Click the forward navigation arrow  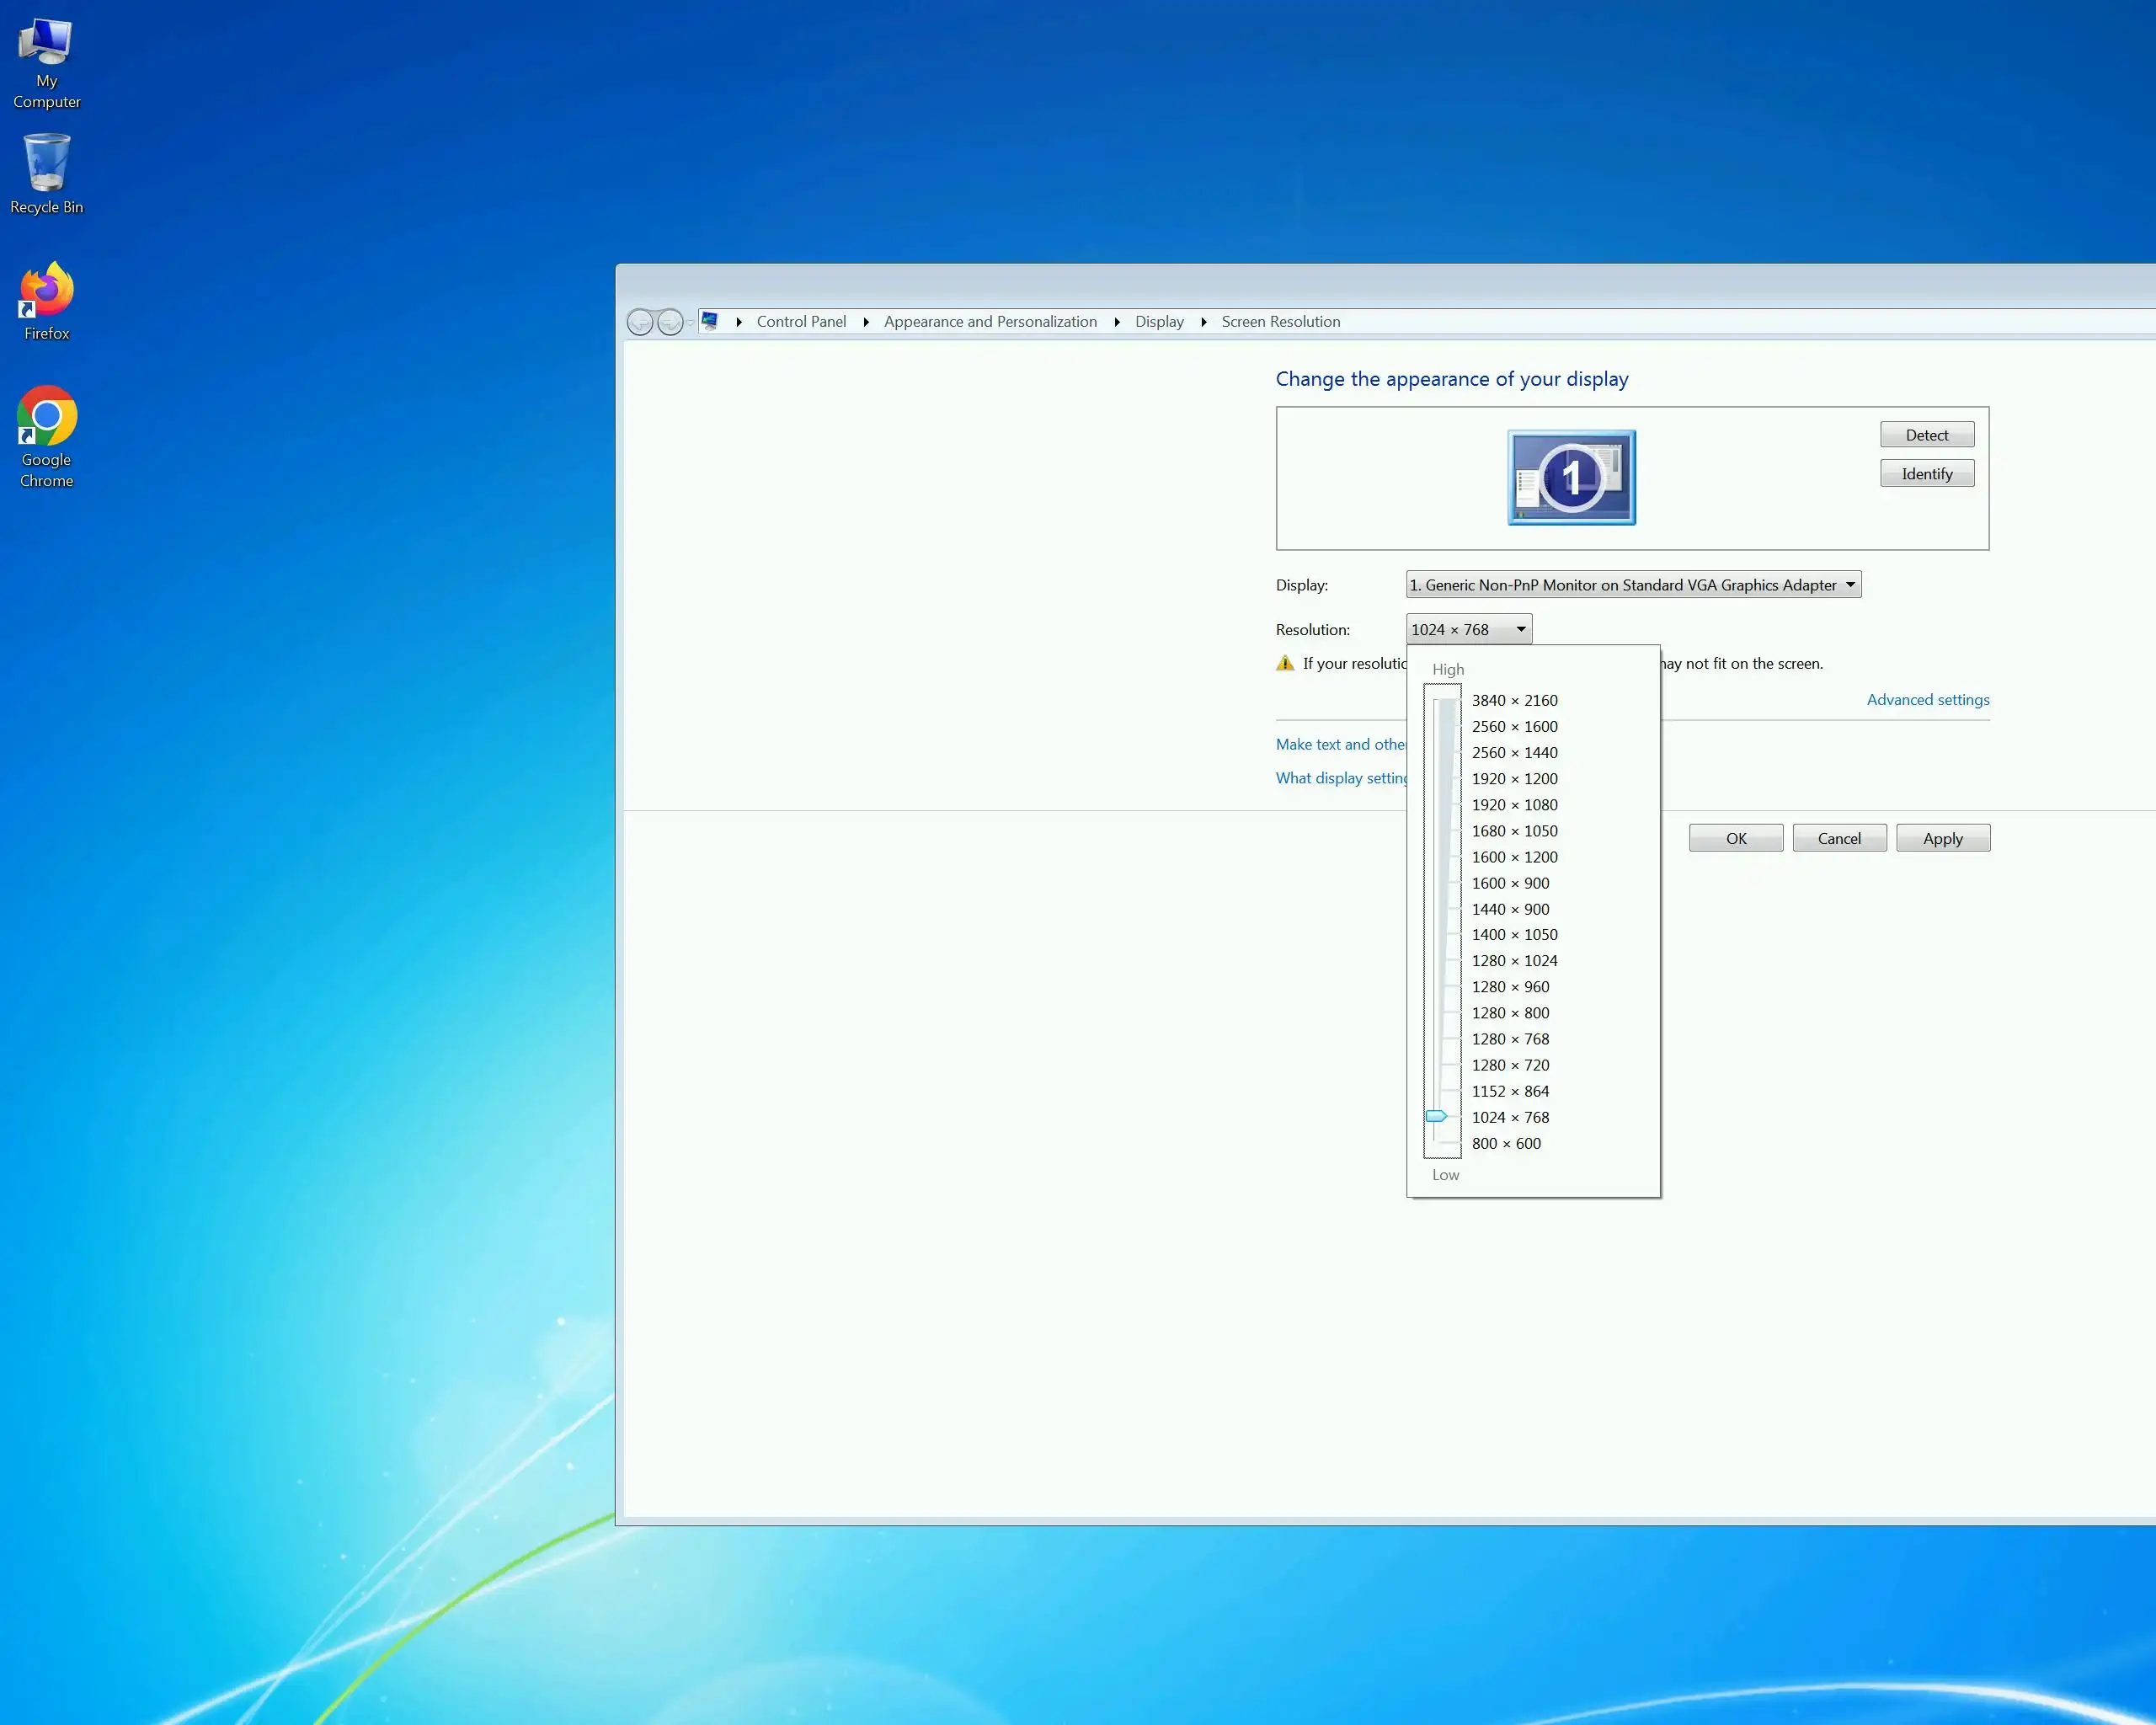(670, 322)
